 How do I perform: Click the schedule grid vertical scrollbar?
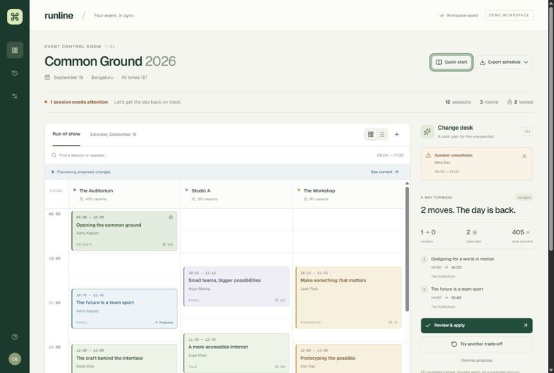(x=407, y=249)
